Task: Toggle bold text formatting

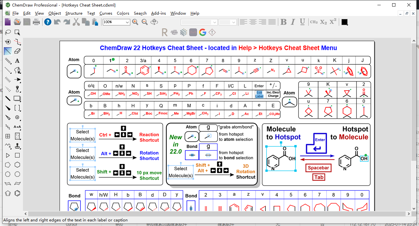Action: click(283, 22)
